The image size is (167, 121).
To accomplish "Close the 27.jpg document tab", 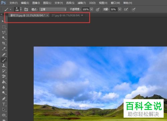I will coord(82,15).
